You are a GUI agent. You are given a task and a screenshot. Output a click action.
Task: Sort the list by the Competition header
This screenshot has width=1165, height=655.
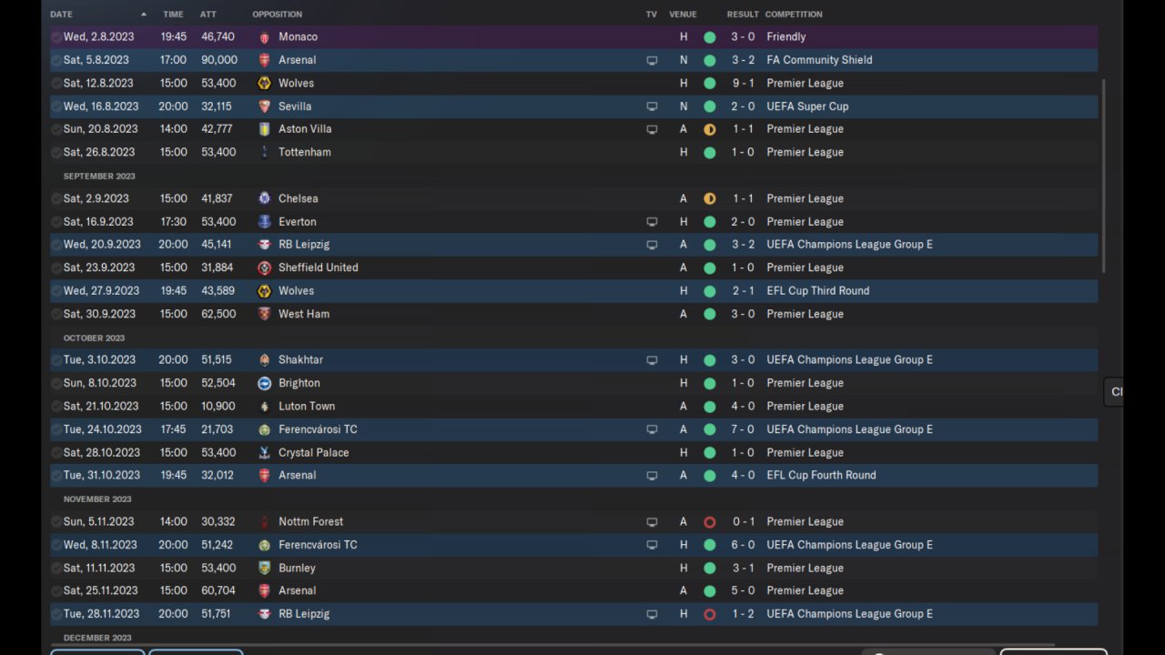(x=793, y=15)
